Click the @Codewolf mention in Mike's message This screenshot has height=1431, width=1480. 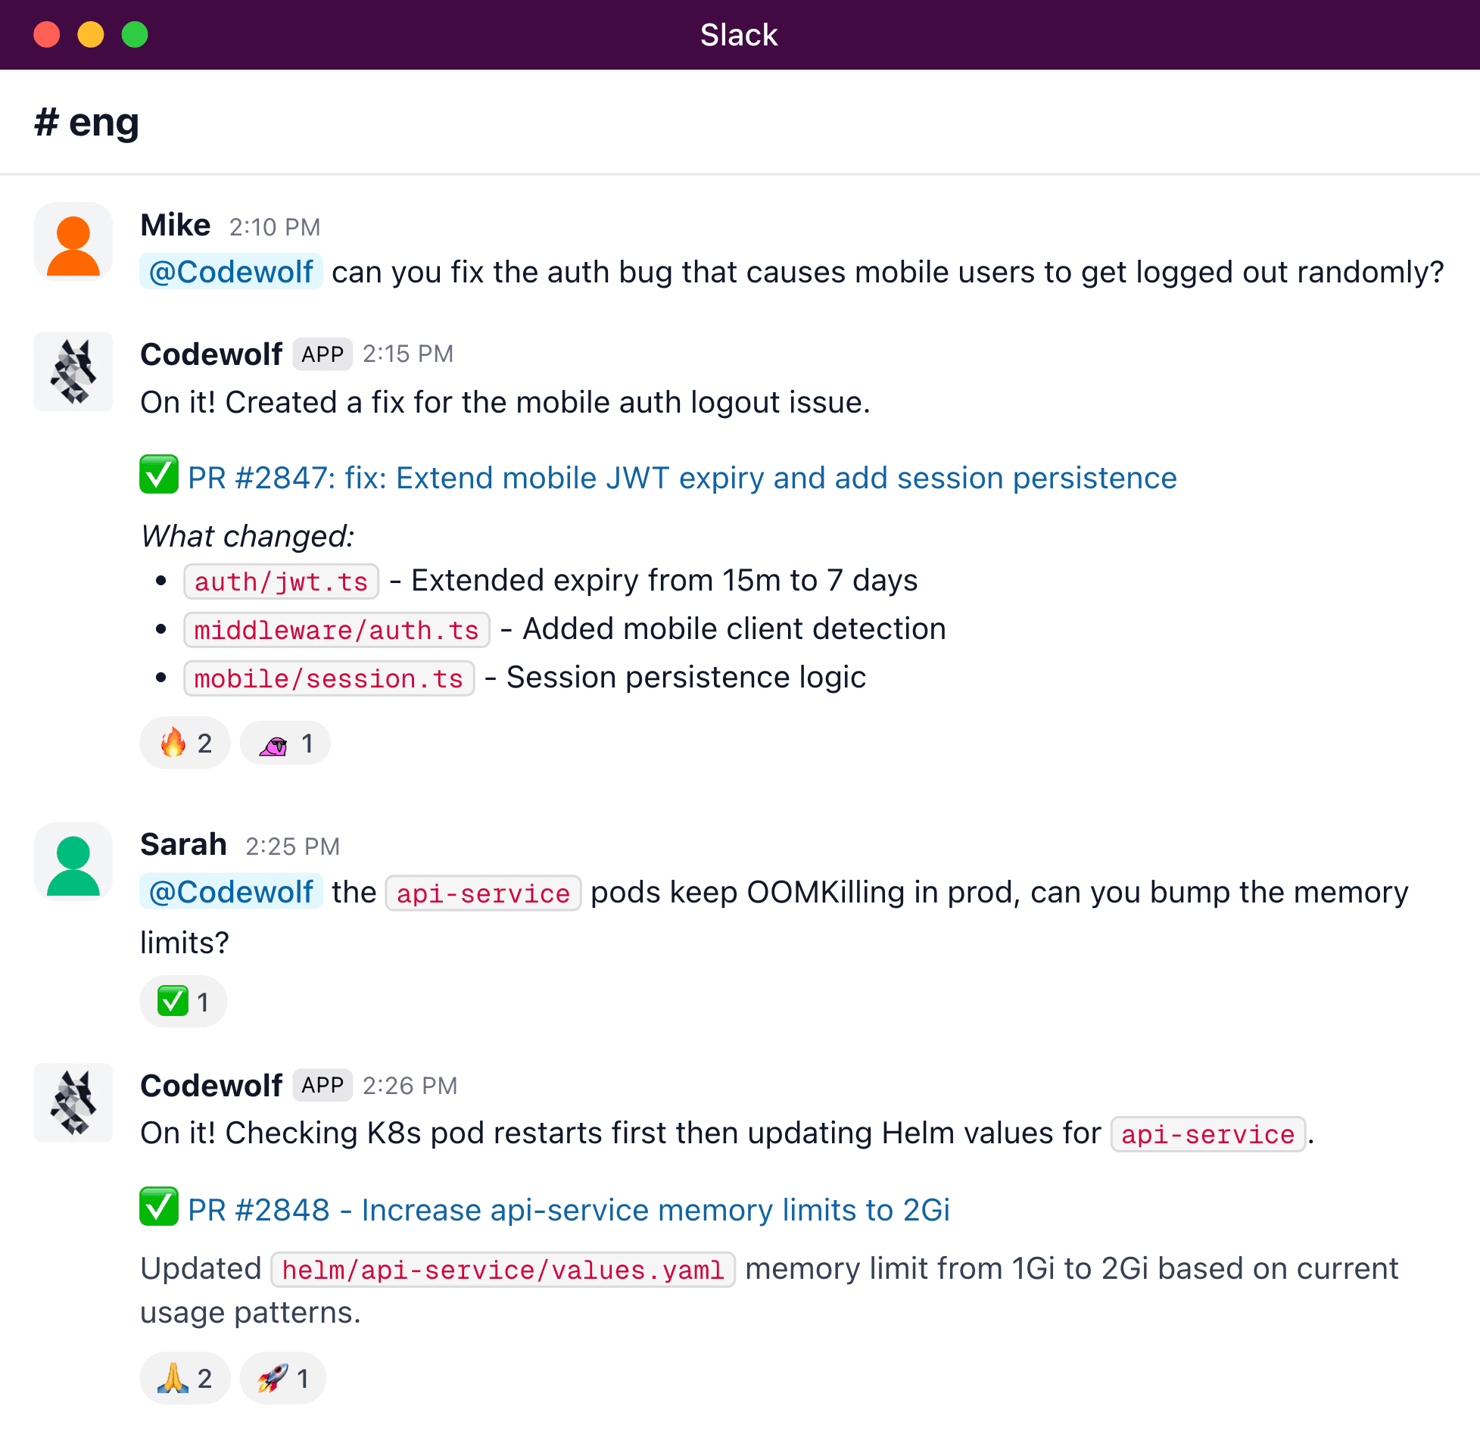(231, 272)
